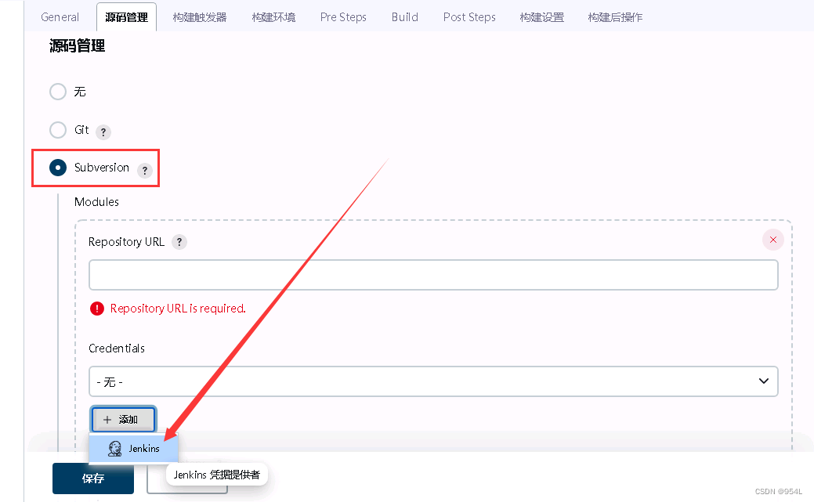Click the red error icon by URL warning

point(97,309)
